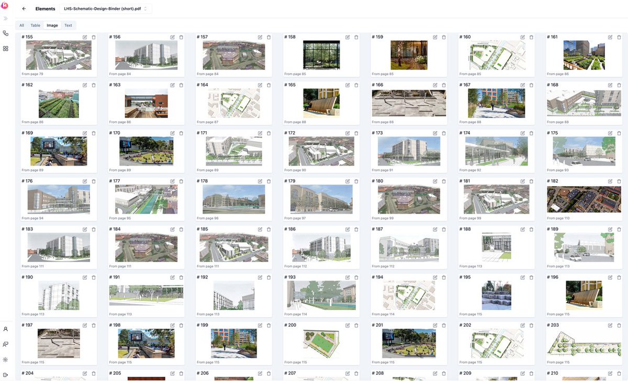Screen dimensions: 628x381
Task: Delete element # 166
Action: (444, 85)
